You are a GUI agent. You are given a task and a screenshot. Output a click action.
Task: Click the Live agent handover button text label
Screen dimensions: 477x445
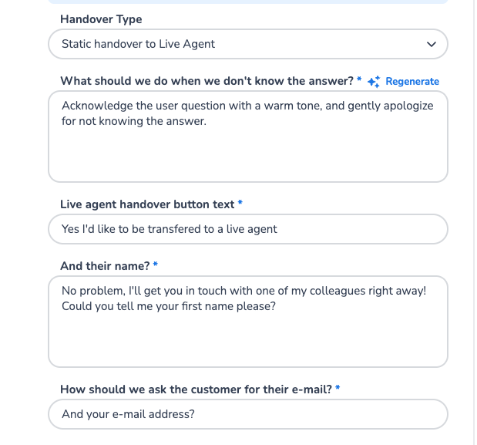click(x=147, y=204)
